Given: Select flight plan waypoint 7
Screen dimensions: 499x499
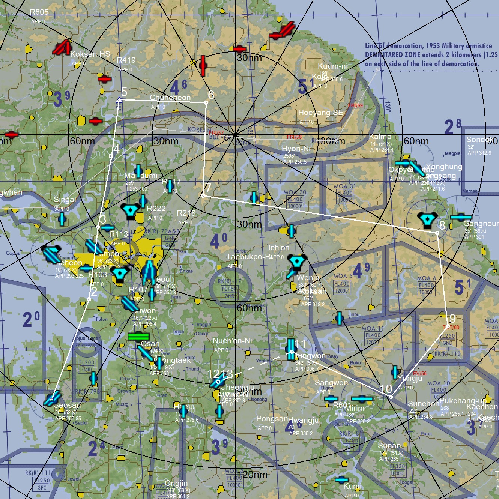Looking at the screenshot, I should coord(203,195).
